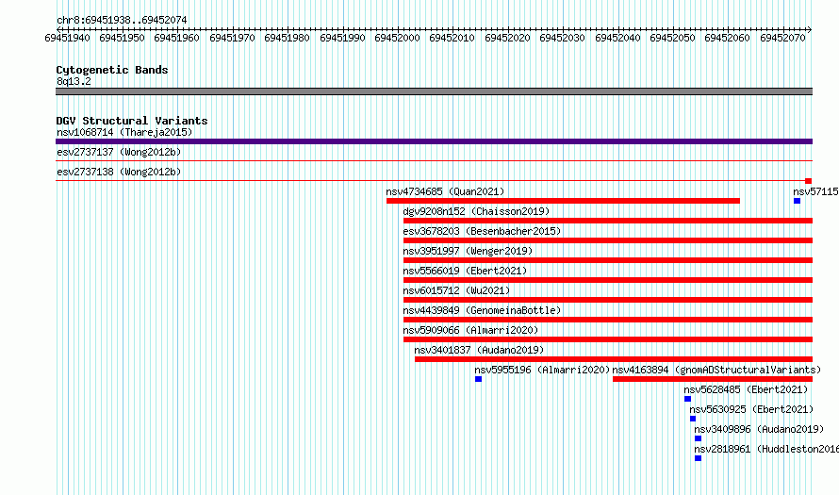This screenshot has height=495, width=839.
Task: Click the blue nsv57115 marker
Action: pyautogui.click(x=797, y=201)
